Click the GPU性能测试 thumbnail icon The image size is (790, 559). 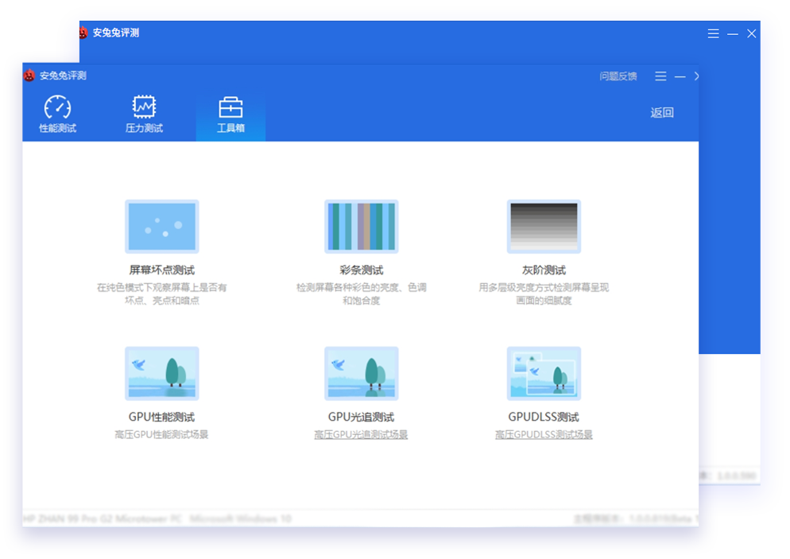coord(161,373)
